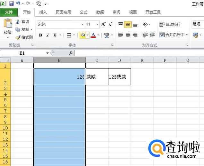The height and width of the screenshot is (166, 204).
Task: Click into the formula bar input
Action: pyautogui.click(x=139, y=53)
